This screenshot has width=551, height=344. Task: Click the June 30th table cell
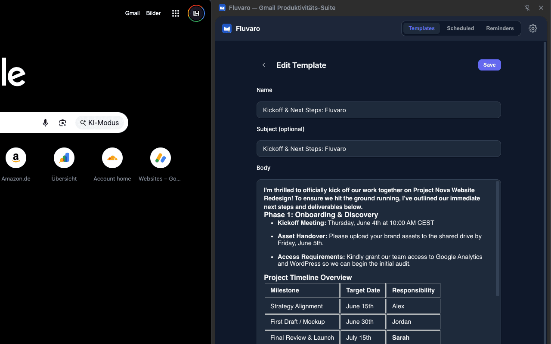tap(363, 322)
